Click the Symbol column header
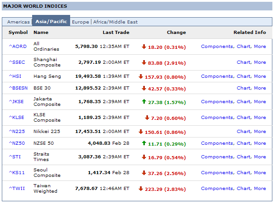 point(18,33)
